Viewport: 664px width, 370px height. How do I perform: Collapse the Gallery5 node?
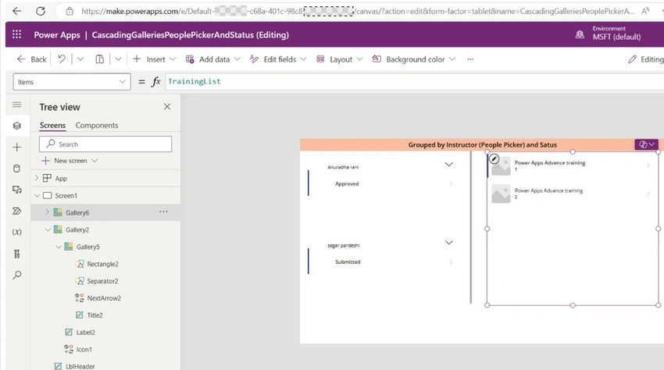(x=58, y=247)
